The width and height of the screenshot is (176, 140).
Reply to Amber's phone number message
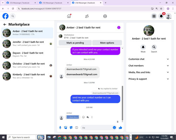tap(88, 117)
